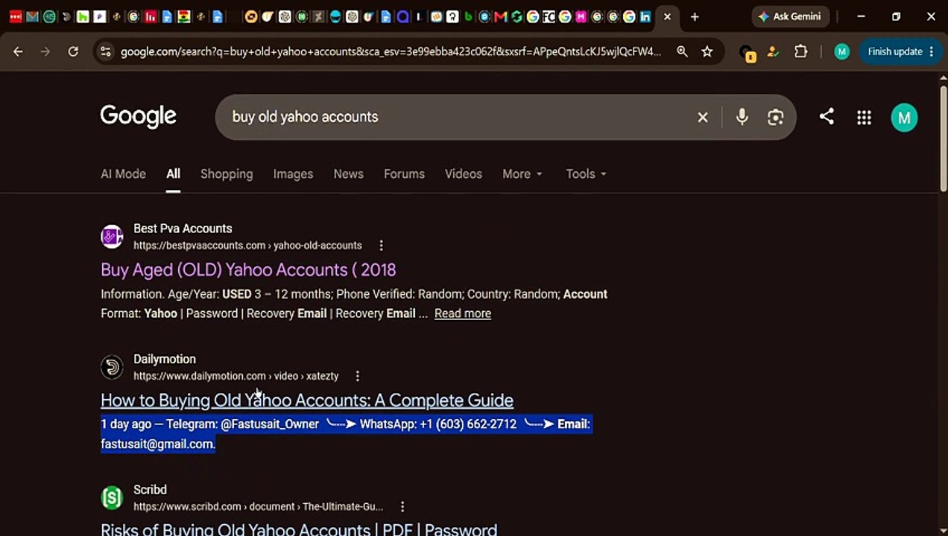This screenshot has height=536, width=948.
Task: Go to Google homepage via logo
Action: [x=138, y=116]
